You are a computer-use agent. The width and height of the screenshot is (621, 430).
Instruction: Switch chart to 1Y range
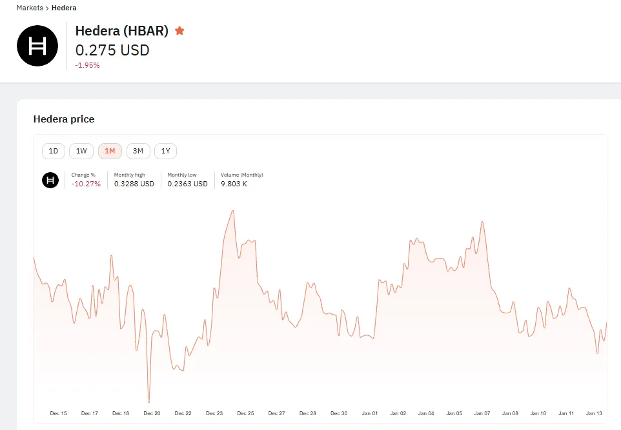[x=165, y=151]
